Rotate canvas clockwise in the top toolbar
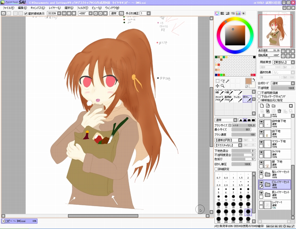Viewport: 296px width, 229px height. click(101, 13)
